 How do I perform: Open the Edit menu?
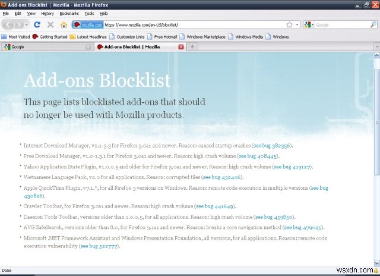pyautogui.click(x=18, y=14)
